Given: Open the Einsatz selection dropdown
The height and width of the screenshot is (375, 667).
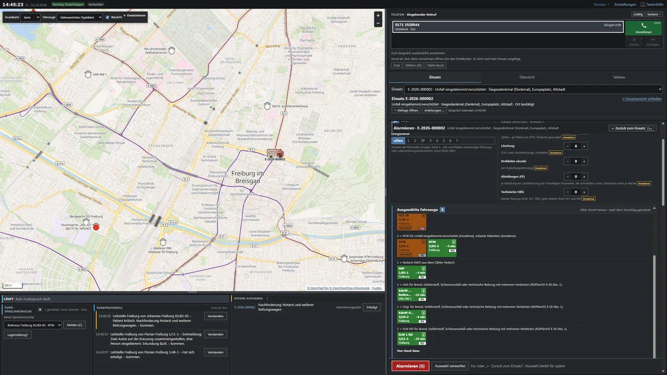Looking at the screenshot, I should (534, 90).
